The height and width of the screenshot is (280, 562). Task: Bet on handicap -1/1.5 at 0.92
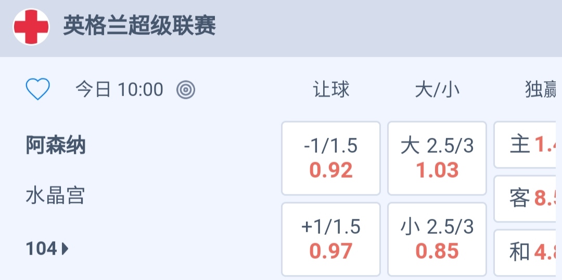pyautogui.click(x=331, y=158)
